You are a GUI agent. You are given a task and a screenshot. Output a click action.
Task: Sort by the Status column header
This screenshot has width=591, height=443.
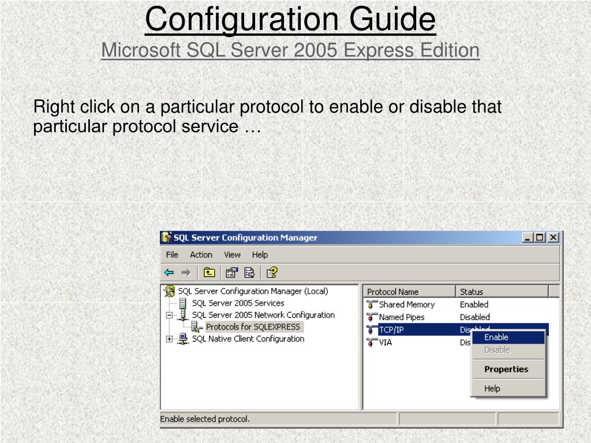(502, 291)
